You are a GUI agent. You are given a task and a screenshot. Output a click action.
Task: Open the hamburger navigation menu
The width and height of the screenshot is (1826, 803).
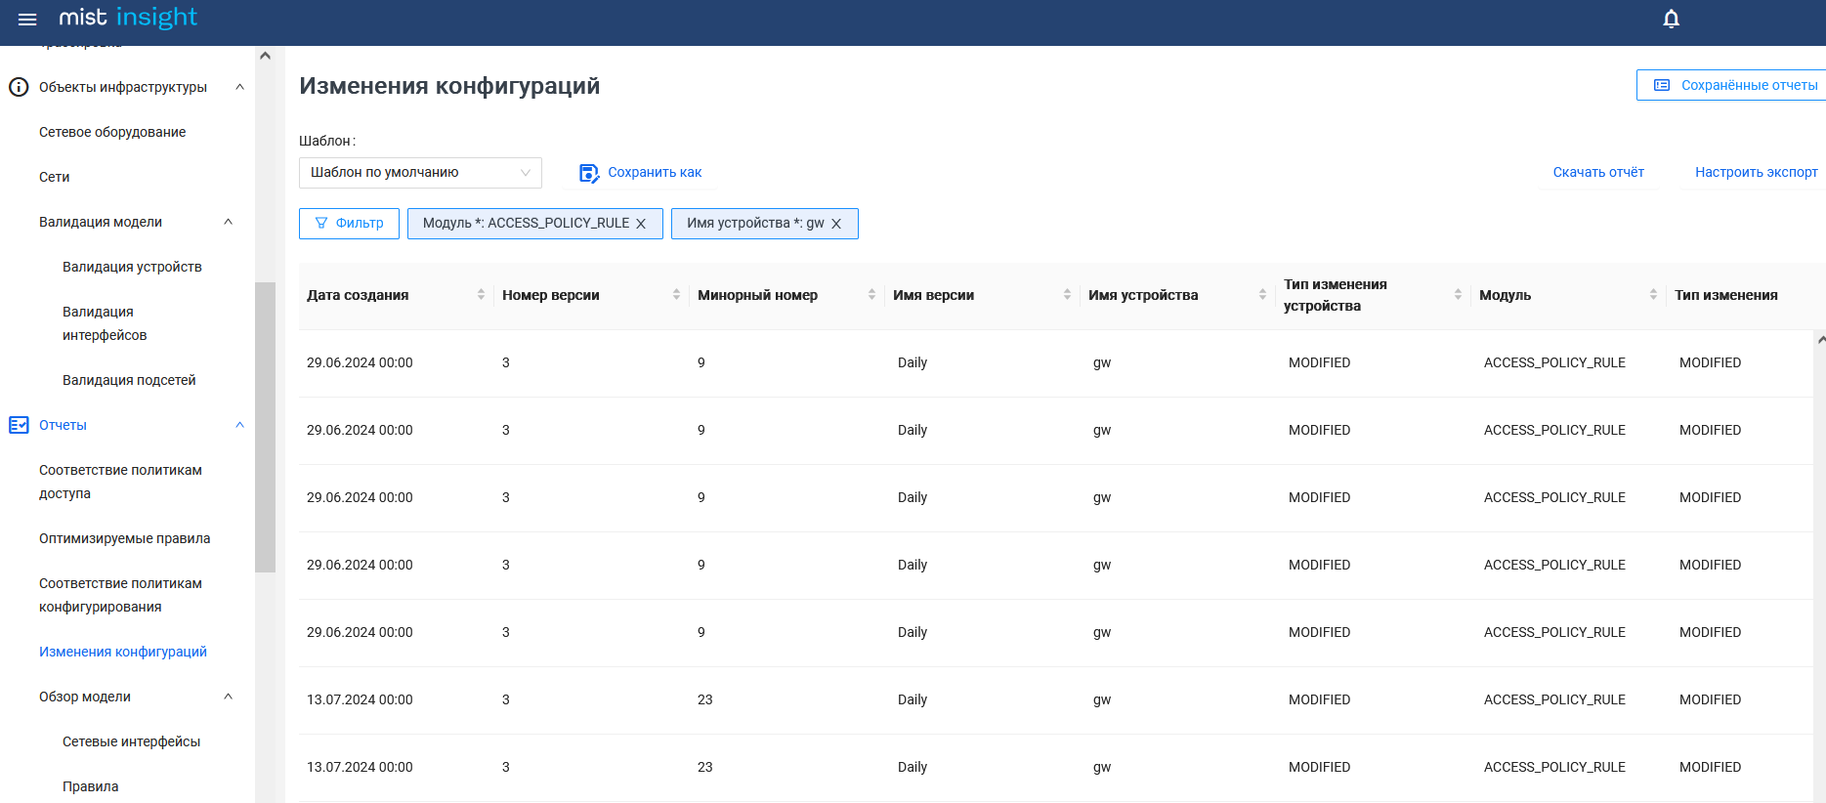27,20
